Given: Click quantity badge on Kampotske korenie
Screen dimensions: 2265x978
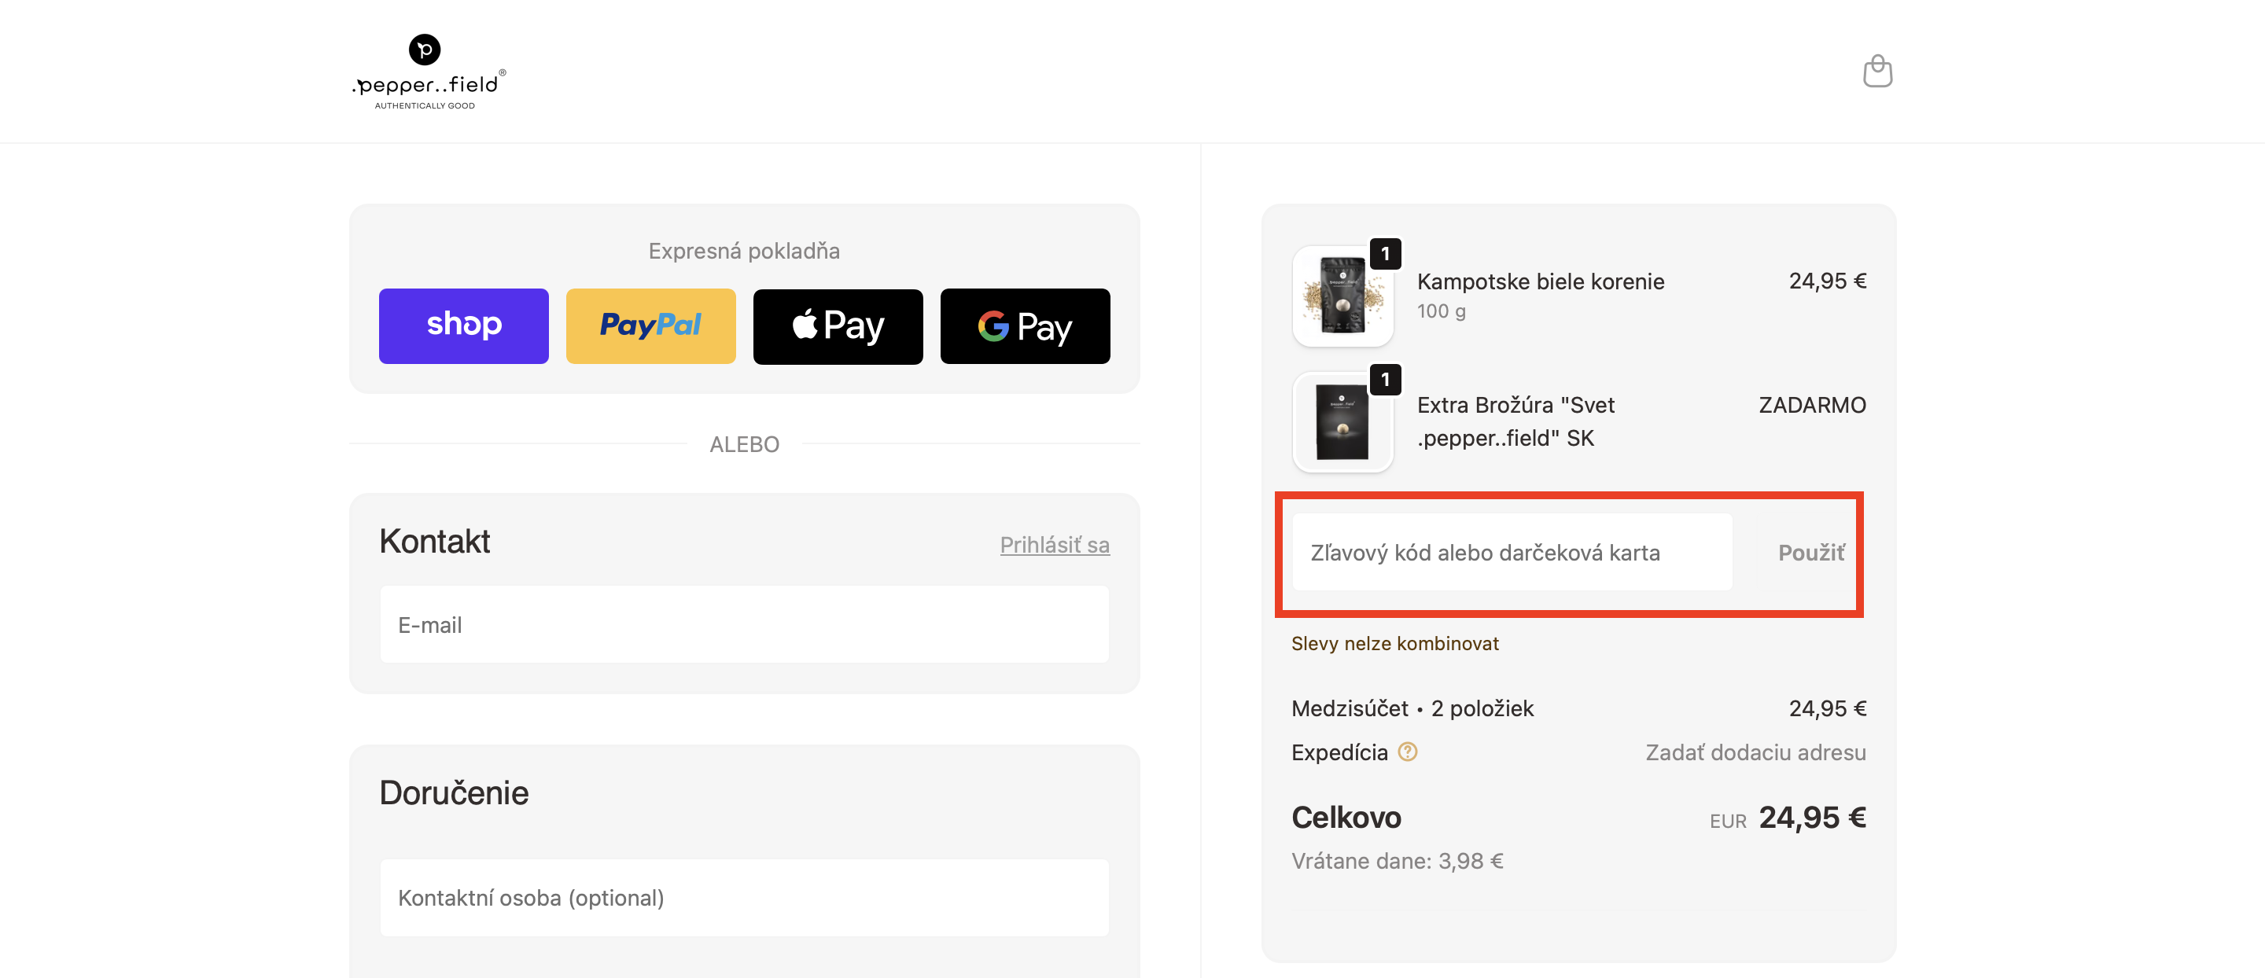Looking at the screenshot, I should click(x=1385, y=254).
